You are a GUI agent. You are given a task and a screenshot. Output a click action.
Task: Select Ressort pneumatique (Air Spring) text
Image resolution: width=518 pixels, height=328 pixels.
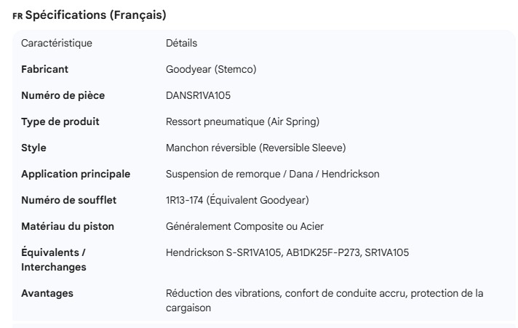(242, 121)
